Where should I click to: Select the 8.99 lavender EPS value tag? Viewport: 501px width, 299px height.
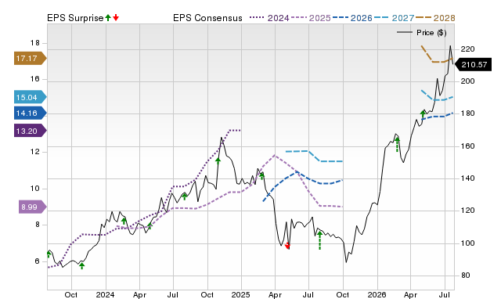tap(33, 207)
